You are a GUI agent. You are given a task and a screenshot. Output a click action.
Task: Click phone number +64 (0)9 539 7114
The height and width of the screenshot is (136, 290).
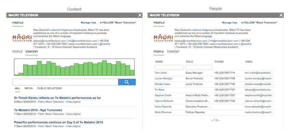pos(224,73)
